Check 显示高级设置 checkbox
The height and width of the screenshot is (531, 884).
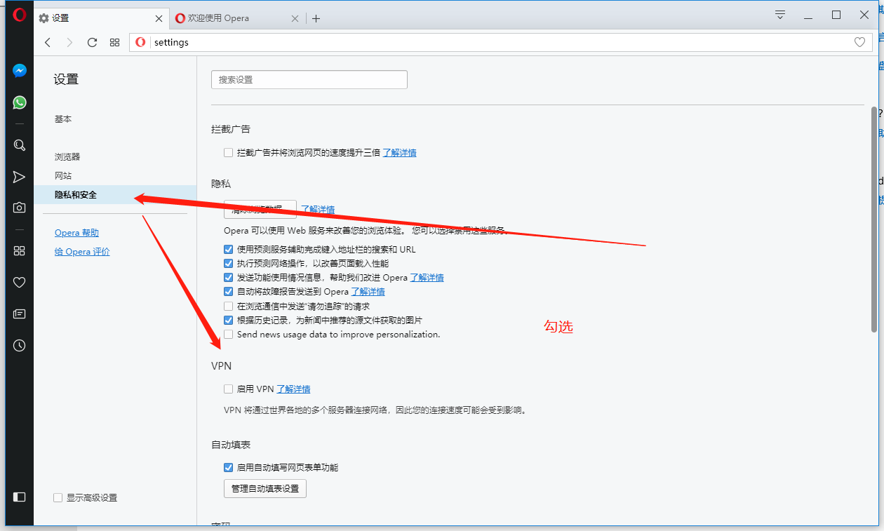point(58,497)
